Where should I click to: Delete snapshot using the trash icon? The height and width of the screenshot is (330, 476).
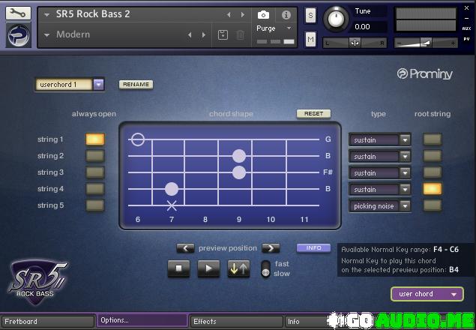(x=240, y=35)
